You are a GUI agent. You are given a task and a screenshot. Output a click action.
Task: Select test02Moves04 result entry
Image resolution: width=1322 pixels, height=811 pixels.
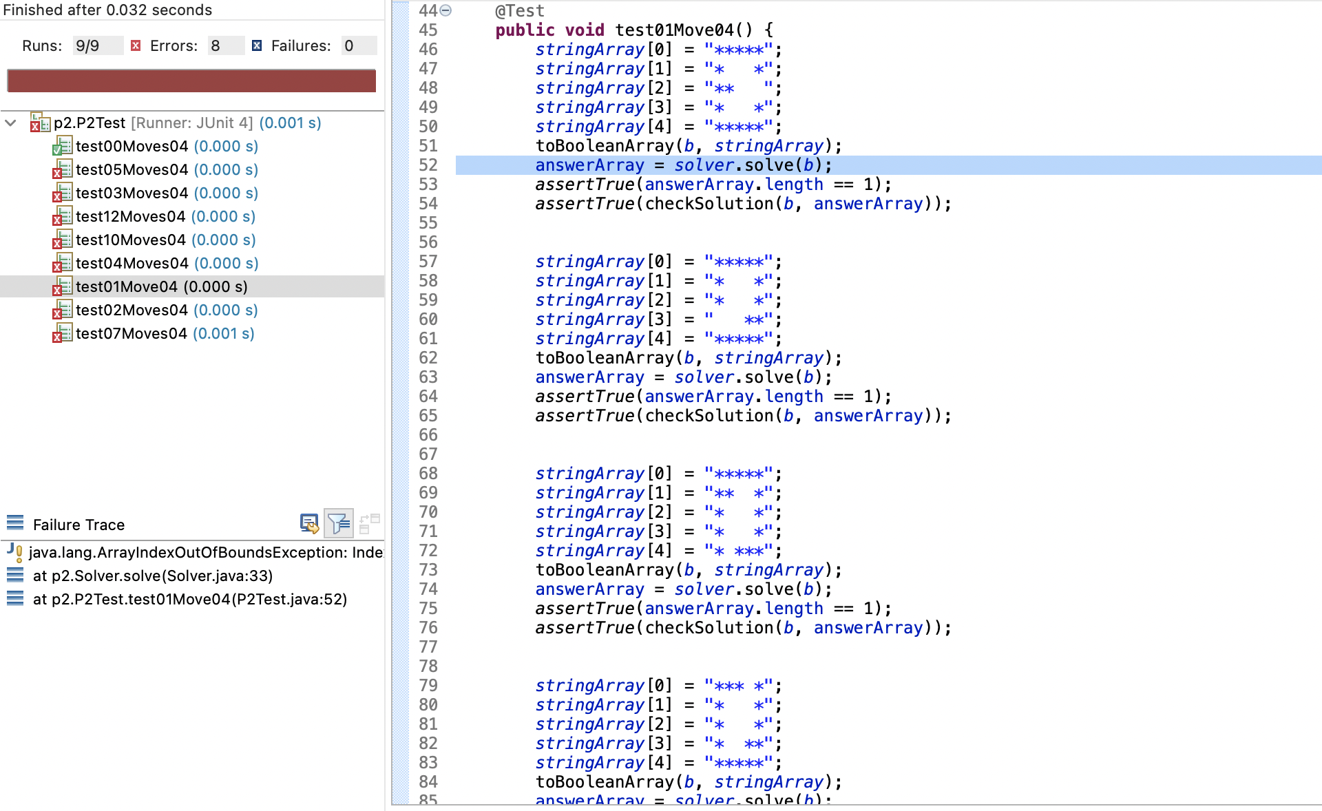(x=132, y=310)
